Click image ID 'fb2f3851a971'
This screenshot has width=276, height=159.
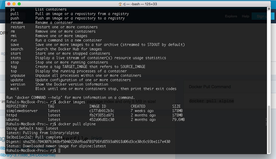pyautogui.click(x=102, y=115)
